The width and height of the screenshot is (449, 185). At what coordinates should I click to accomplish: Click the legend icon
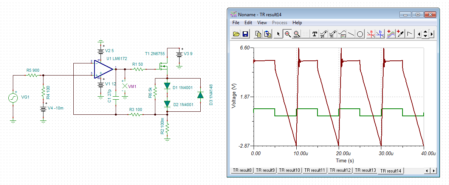(x=342, y=34)
